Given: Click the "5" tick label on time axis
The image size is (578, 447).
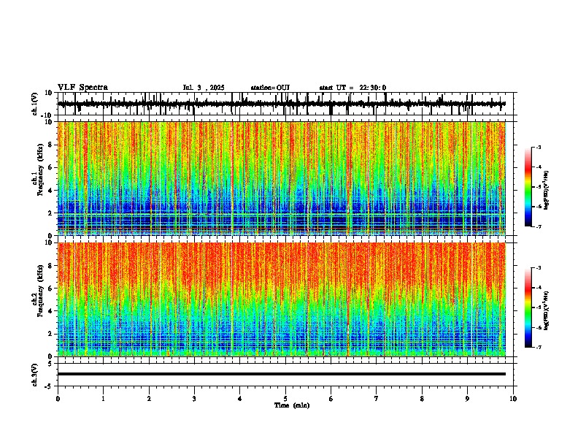Looking at the screenshot, I should pyautogui.click(x=285, y=399).
